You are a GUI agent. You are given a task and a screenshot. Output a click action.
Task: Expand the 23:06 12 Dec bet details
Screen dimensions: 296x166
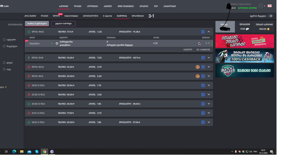click(209, 104)
